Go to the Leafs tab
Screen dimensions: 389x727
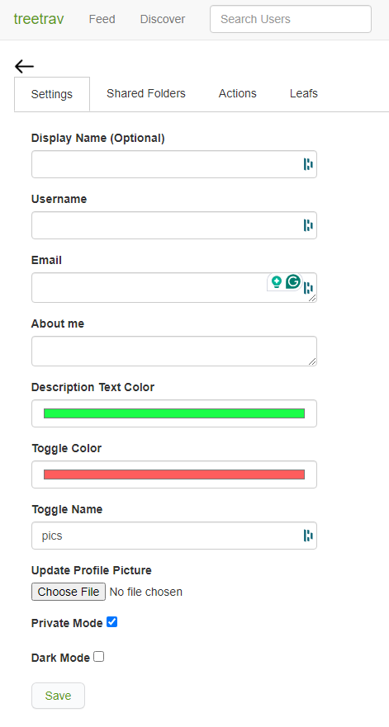tap(304, 93)
